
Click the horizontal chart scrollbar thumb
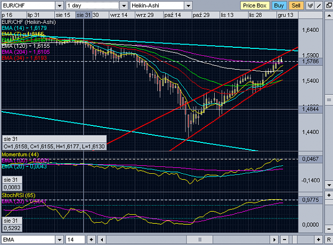pos(200,240)
